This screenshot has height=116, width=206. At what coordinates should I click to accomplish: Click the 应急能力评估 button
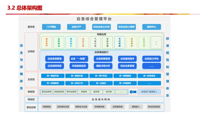(x=152, y=59)
